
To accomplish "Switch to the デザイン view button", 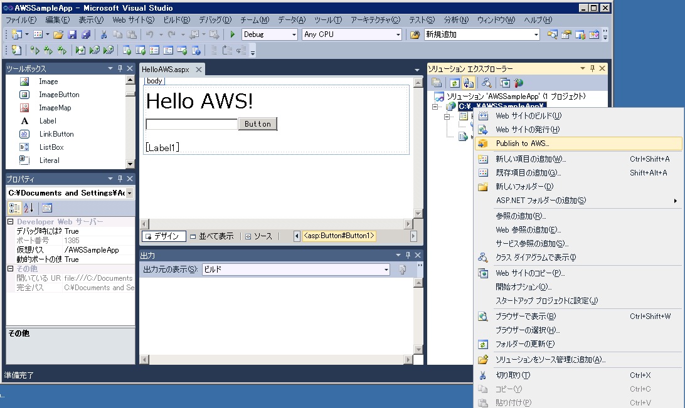I will tap(164, 236).
